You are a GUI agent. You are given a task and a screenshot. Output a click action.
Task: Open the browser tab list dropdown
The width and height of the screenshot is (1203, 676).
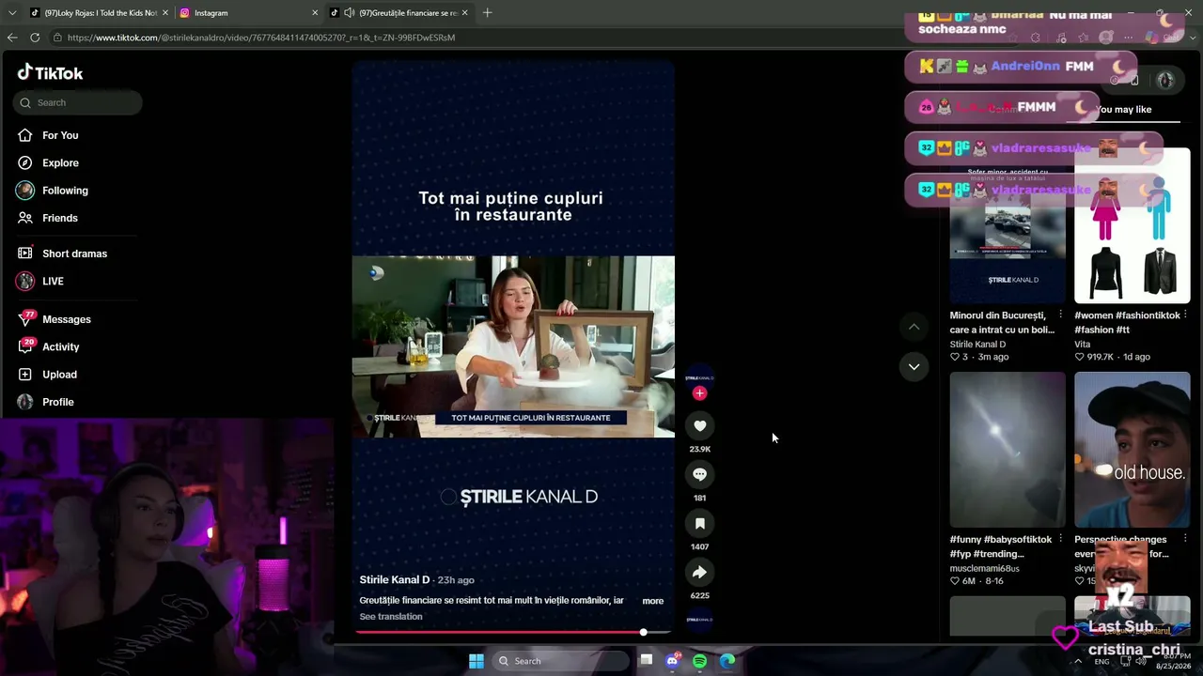point(12,13)
